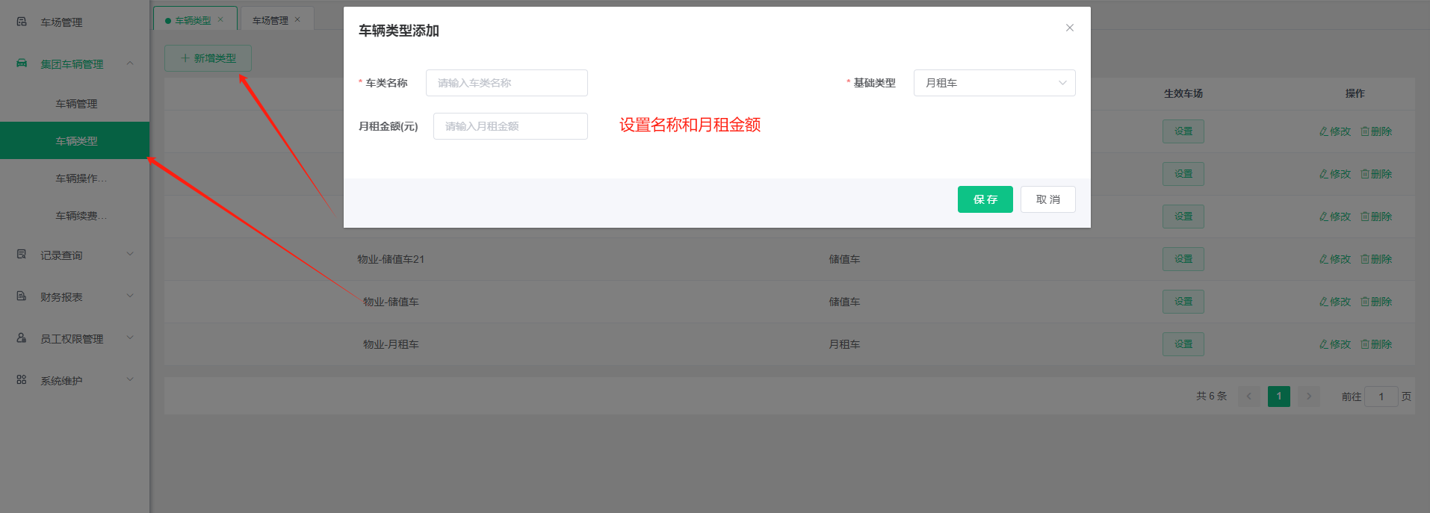The image size is (1430, 513).
Task: Expand the 财务报表 menu chevron
Action: [130, 296]
